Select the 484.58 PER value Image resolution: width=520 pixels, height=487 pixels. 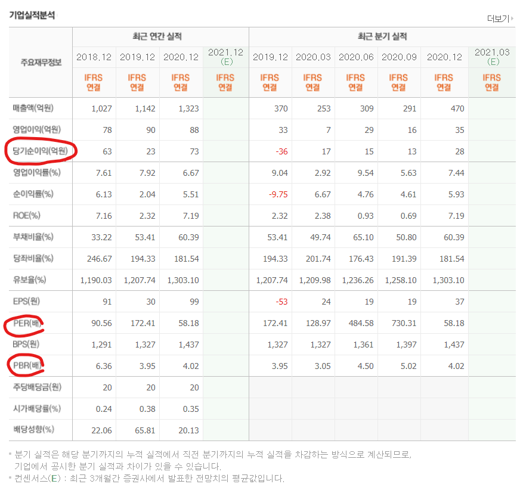361,323
